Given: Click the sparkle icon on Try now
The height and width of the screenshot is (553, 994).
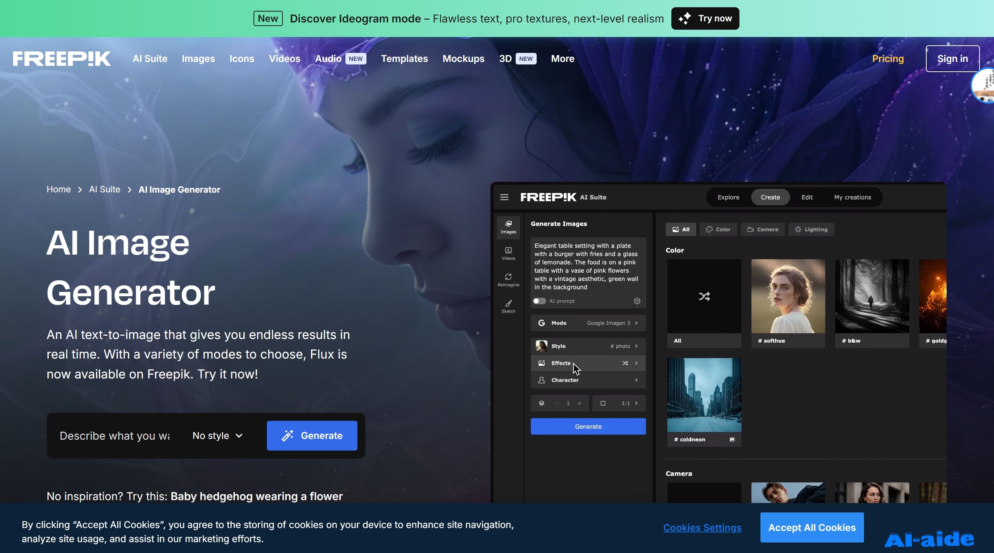Looking at the screenshot, I should coord(685,18).
